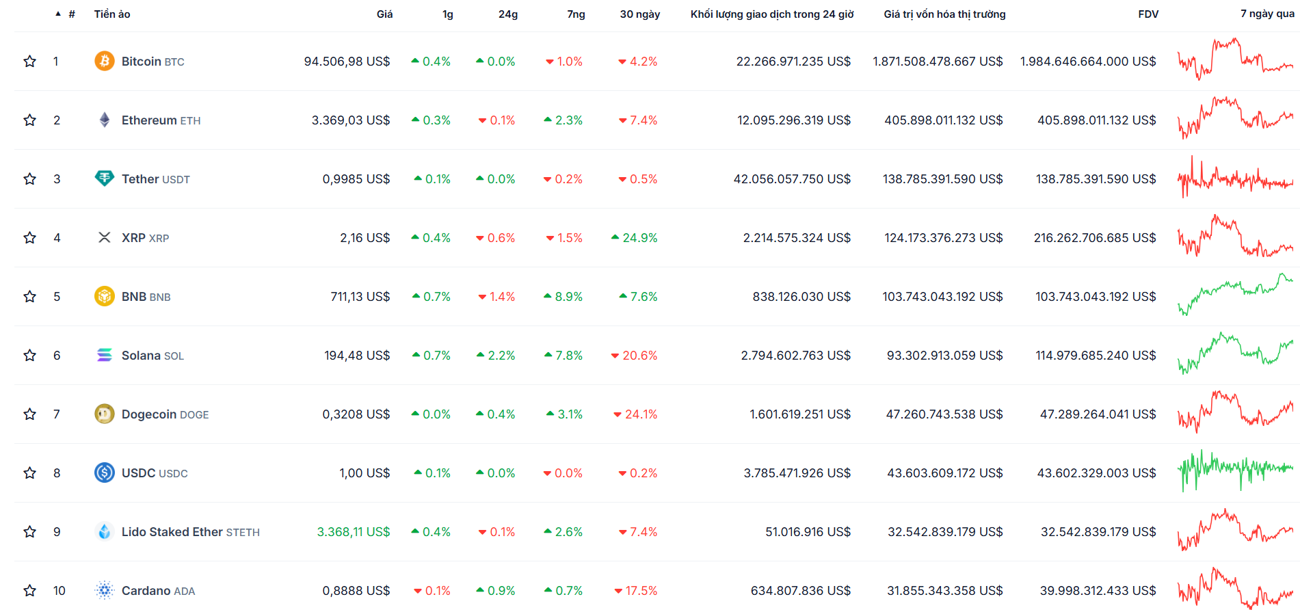Open Tether's 7-day sparkline chart
The image size is (1300, 612).
[x=1235, y=177]
